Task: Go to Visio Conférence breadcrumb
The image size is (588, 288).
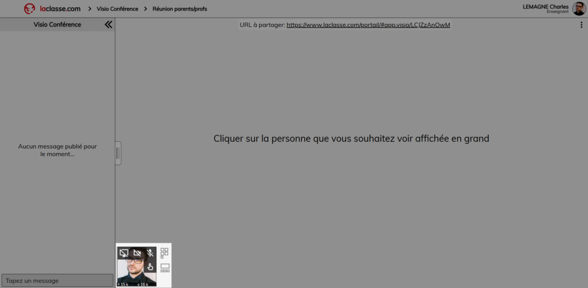Action: [117, 9]
